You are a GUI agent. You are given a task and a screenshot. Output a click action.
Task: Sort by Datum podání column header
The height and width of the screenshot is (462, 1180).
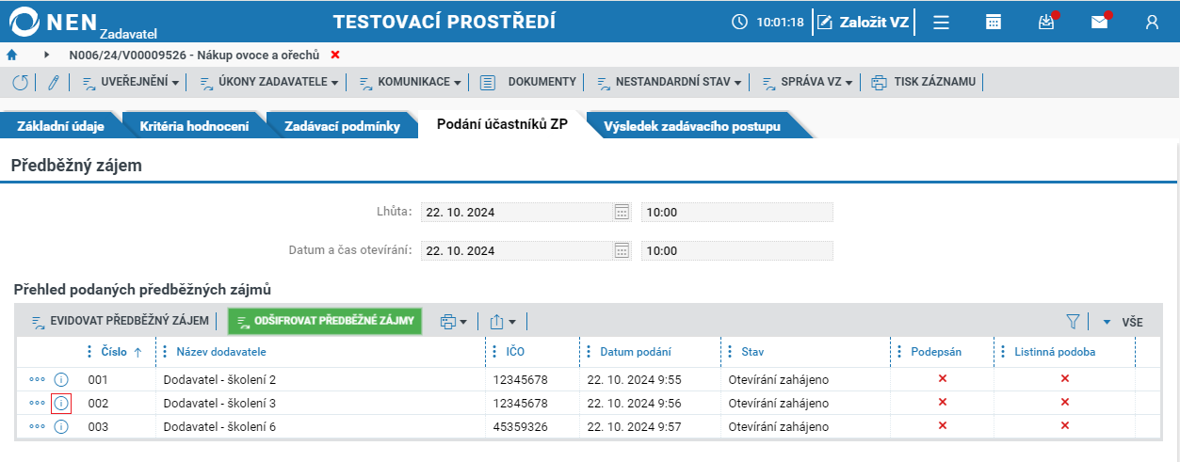636,352
